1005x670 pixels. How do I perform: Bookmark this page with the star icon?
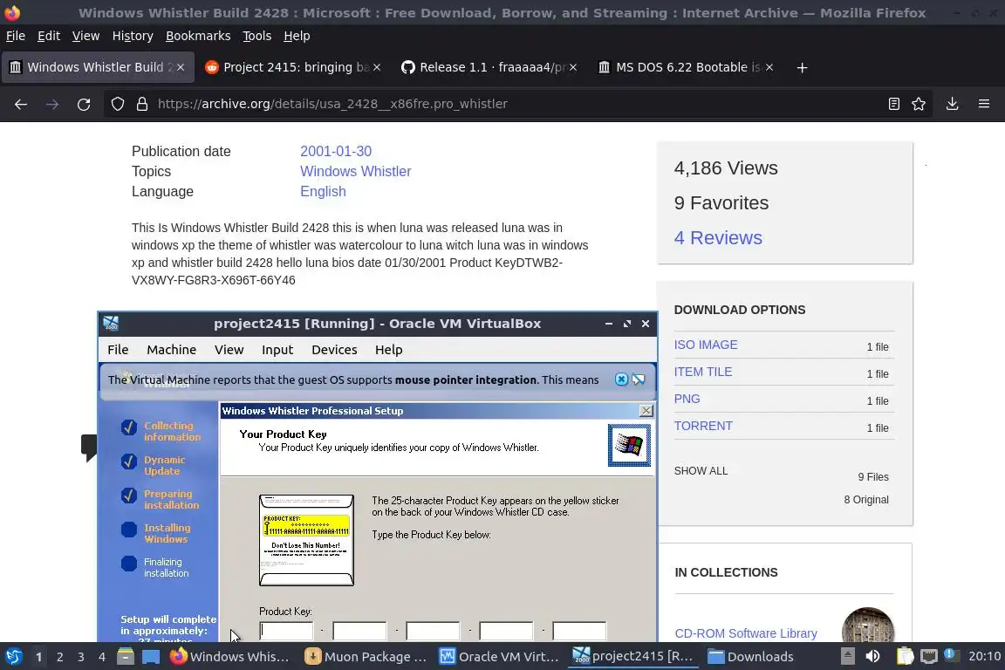(x=919, y=104)
